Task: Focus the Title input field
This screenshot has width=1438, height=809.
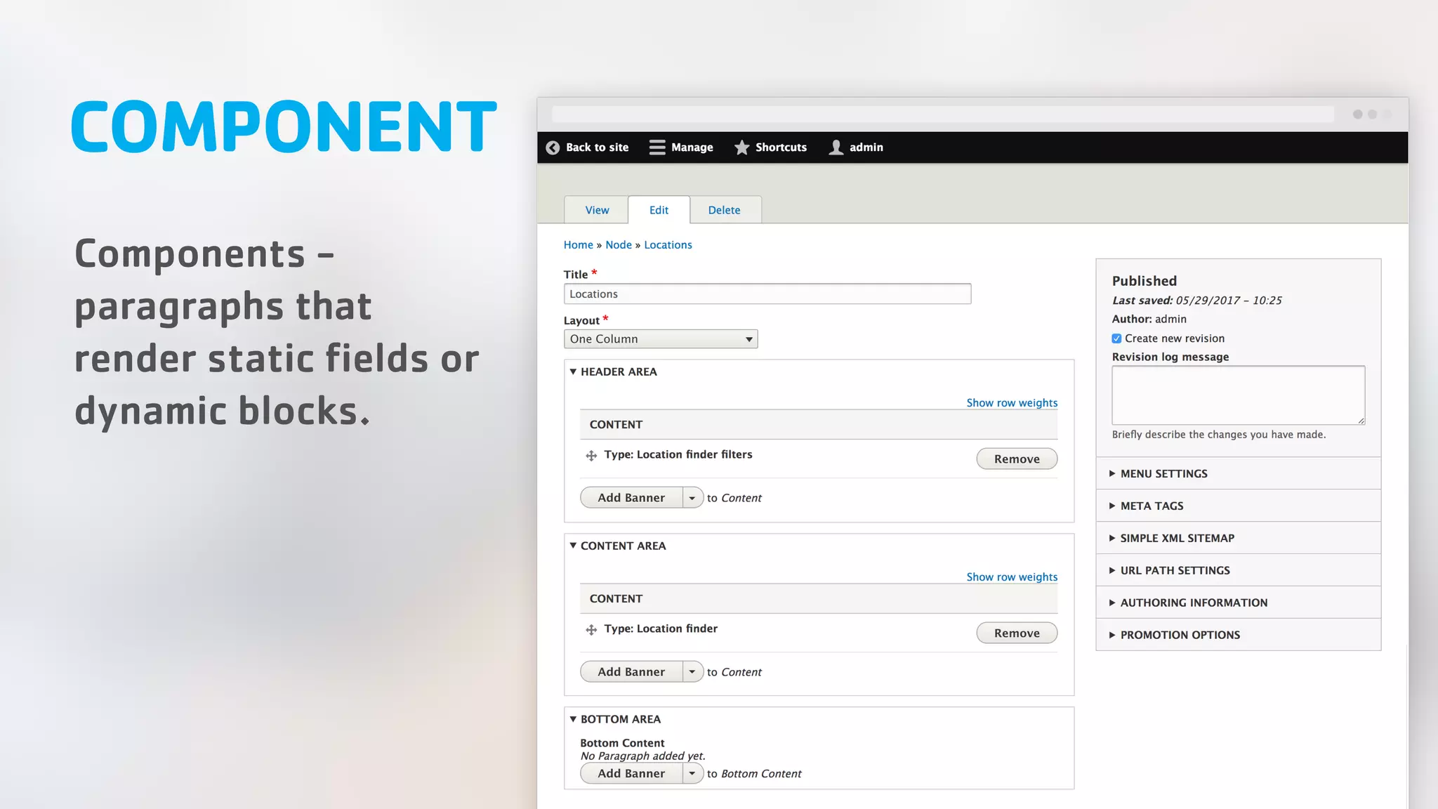Action: (767, 294)
